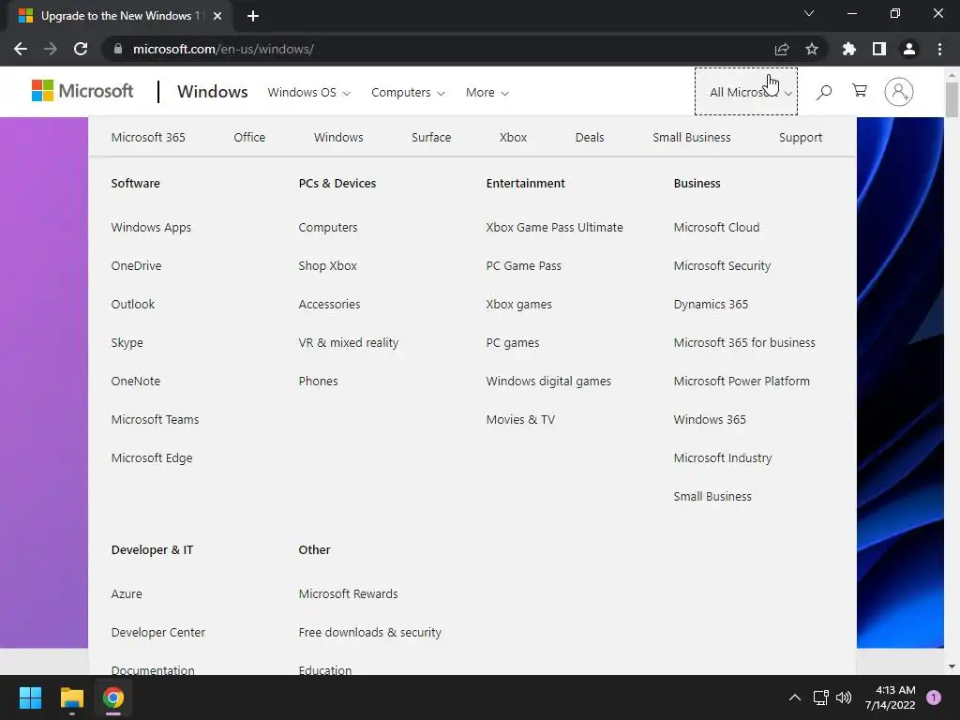The height and width of the screenshot is (720, 960).
Task: Open the OneDrive link
Action: 136,265
